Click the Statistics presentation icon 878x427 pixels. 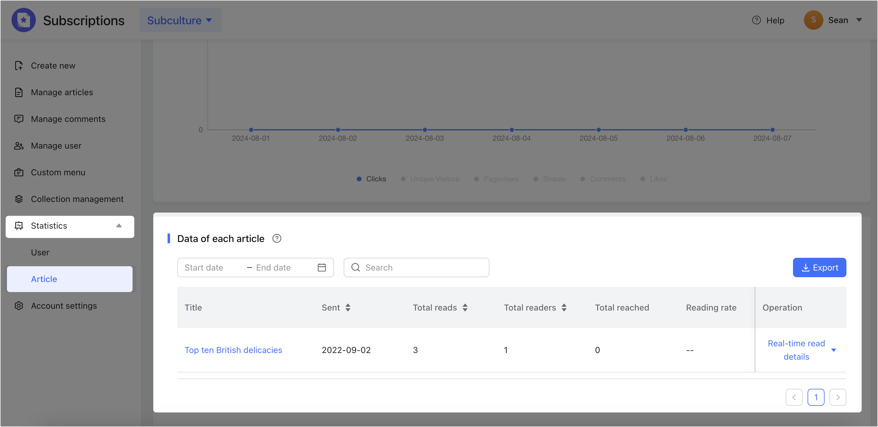pyautogui.click(x=19, y=226)
